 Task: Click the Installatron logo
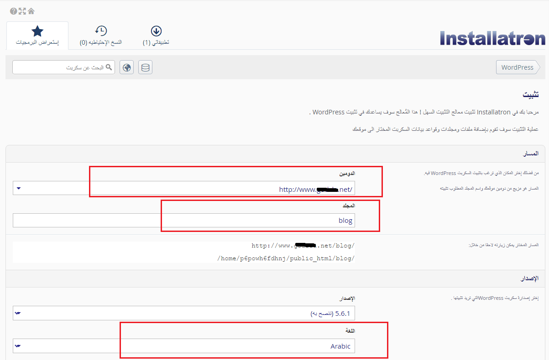point(492,38)
